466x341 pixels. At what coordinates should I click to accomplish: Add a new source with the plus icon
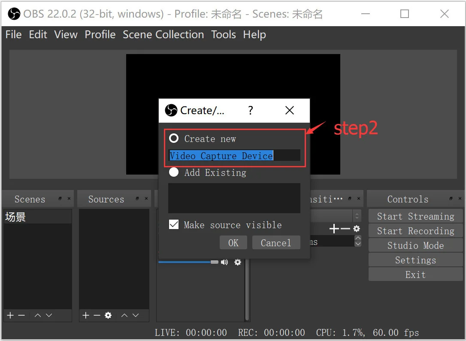[85, 315]
